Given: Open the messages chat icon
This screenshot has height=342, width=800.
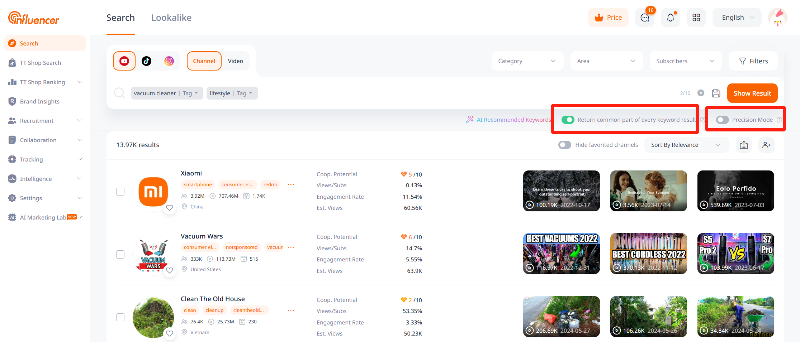Looking at the screenshot, I should [644, 18].
